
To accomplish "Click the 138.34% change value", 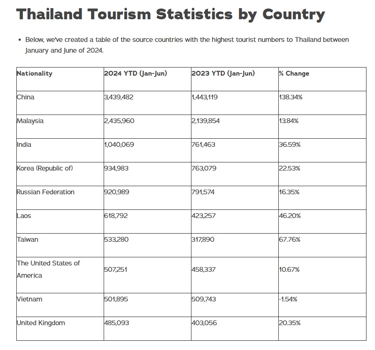I will 291,97.
